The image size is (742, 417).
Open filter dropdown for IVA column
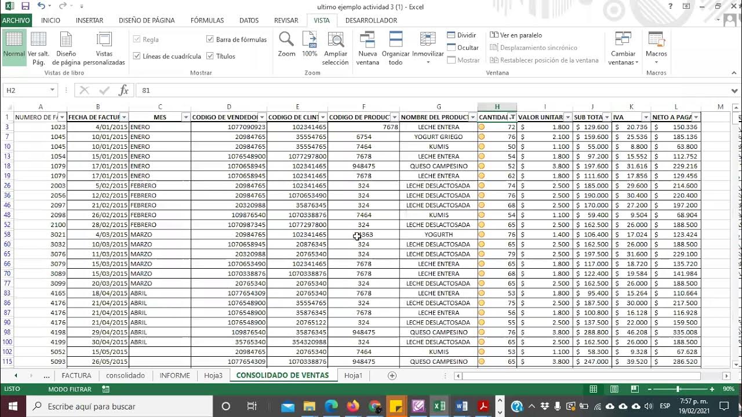point(646,117)
